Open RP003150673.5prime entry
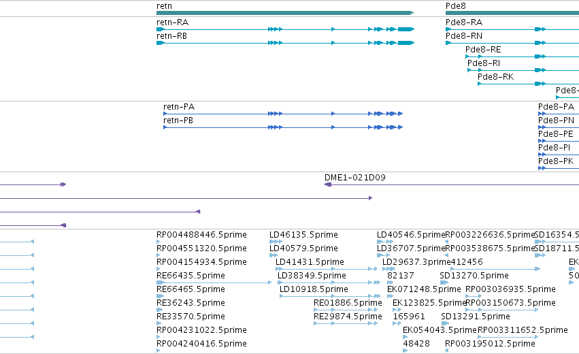The image size is (579, 354). click(x=510, y=303)
